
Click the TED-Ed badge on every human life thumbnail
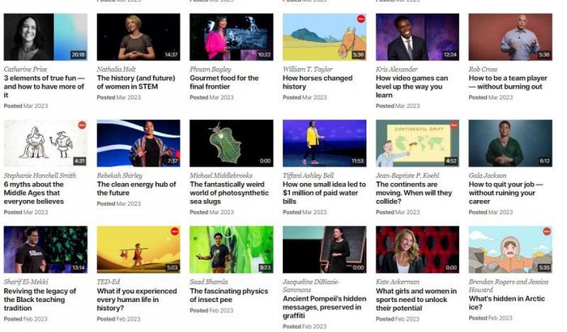click(x=175, y=232)
